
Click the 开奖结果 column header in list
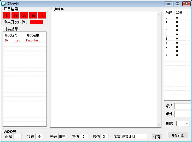click(33, 35)
